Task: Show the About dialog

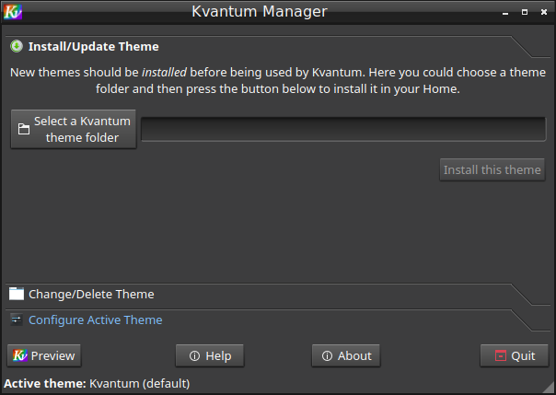Action: tap(346, 355)
